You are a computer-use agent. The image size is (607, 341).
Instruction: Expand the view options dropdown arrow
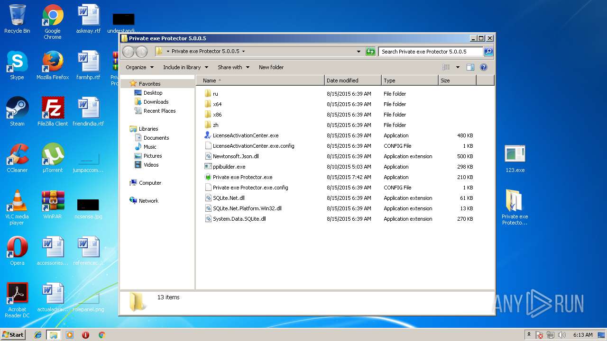pos(458,67)
